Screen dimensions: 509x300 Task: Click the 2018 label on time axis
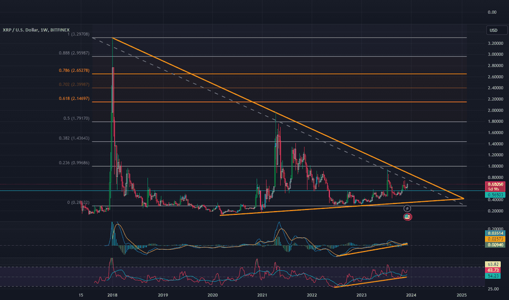click(113, 295)
